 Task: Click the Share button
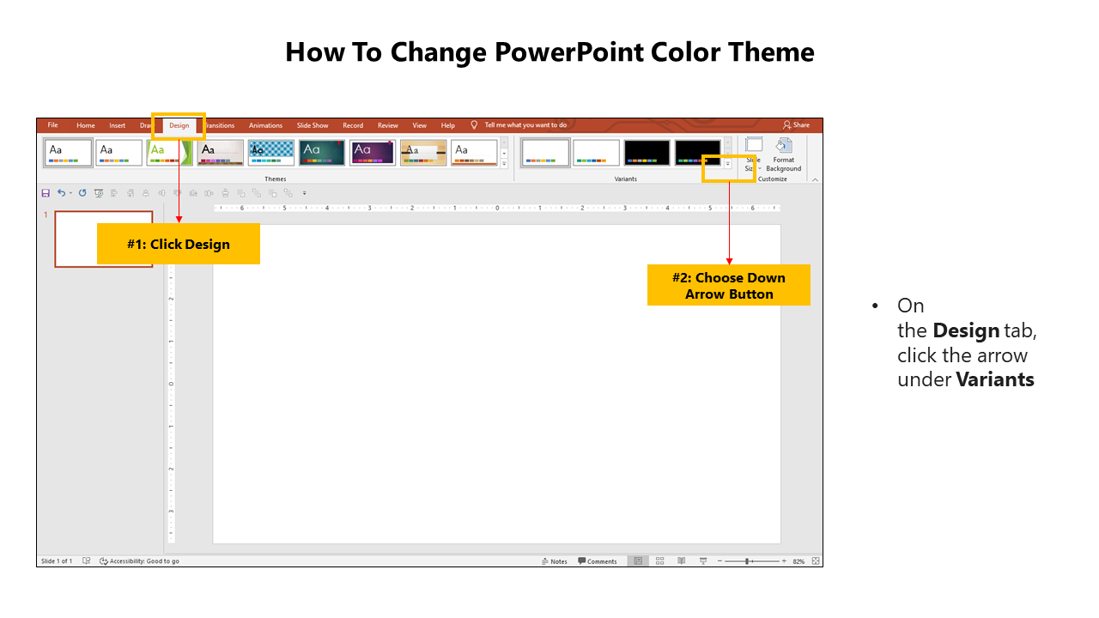point(797,125)
